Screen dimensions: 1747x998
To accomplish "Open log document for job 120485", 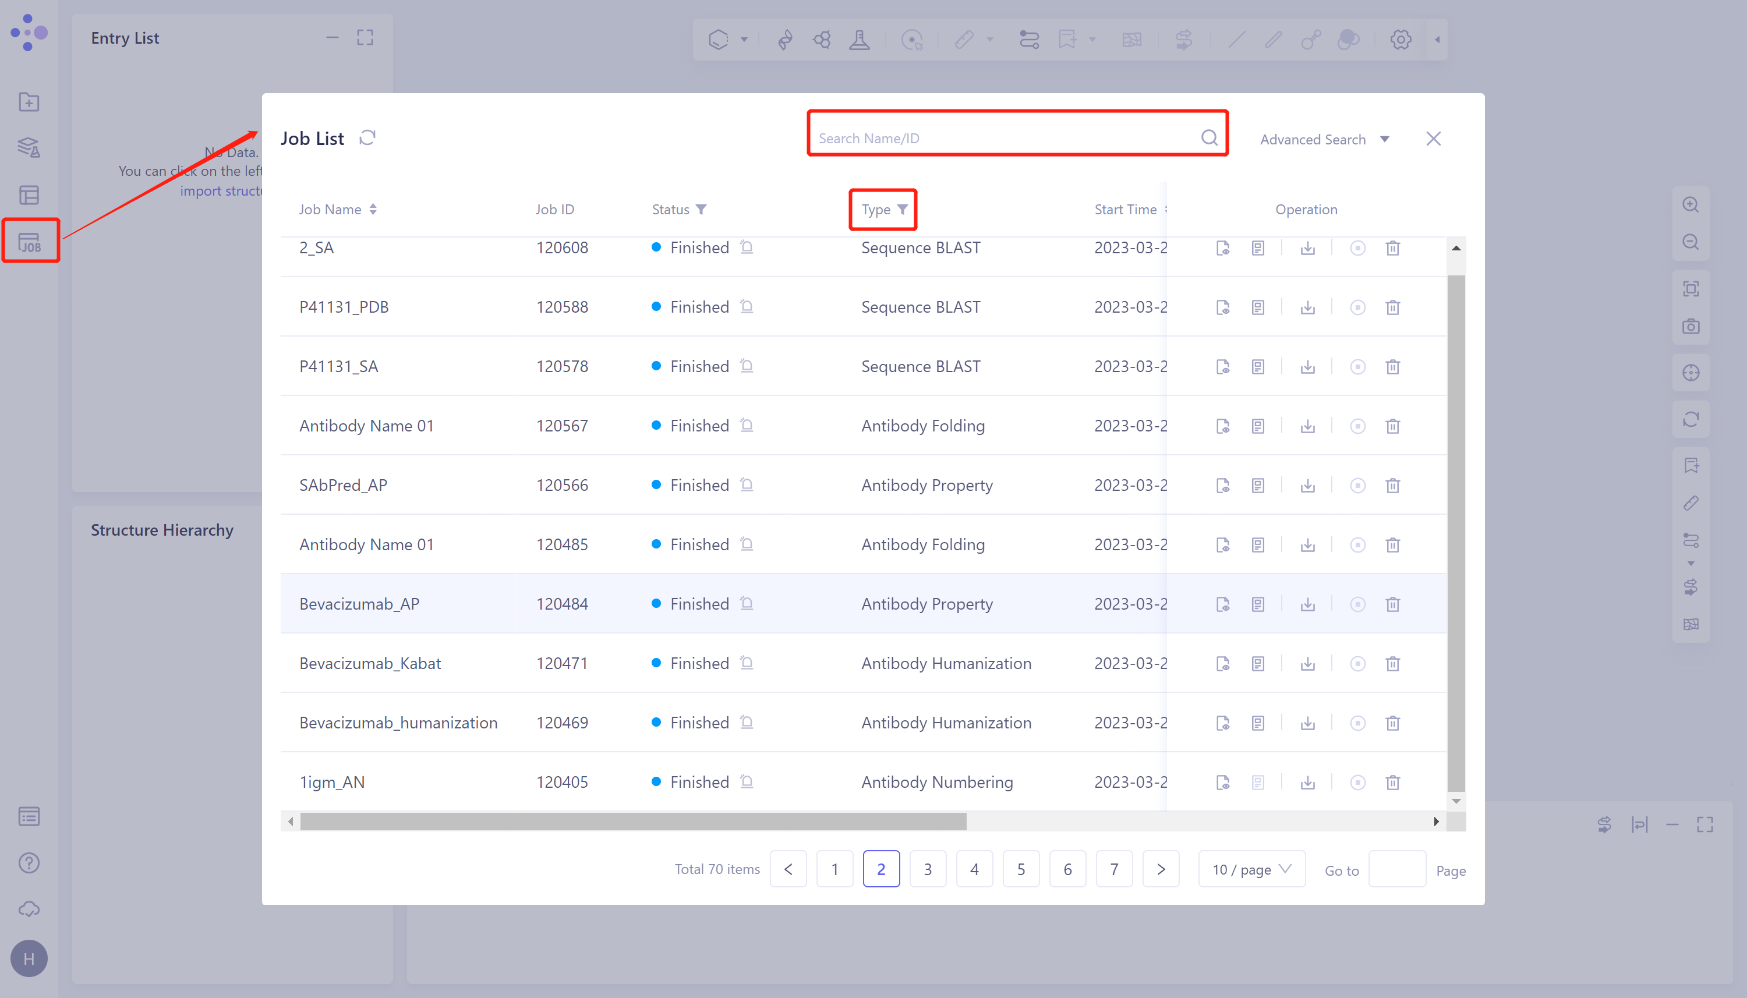I will (x=1258, y=545).
